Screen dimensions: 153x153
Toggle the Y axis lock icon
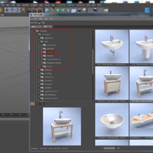(x=12, y=10)
